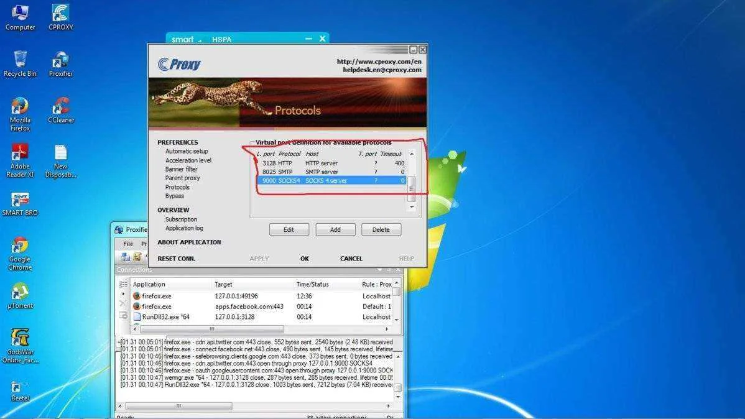Viewport: 745px width, 419px height.
Task: Select the Recycle Bin icon
Action: point(20,63)
